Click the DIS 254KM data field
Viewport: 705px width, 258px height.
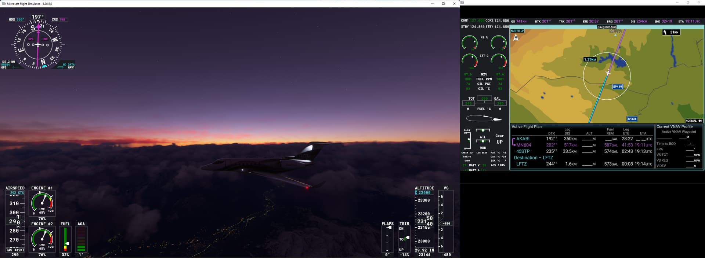point(639,21)
